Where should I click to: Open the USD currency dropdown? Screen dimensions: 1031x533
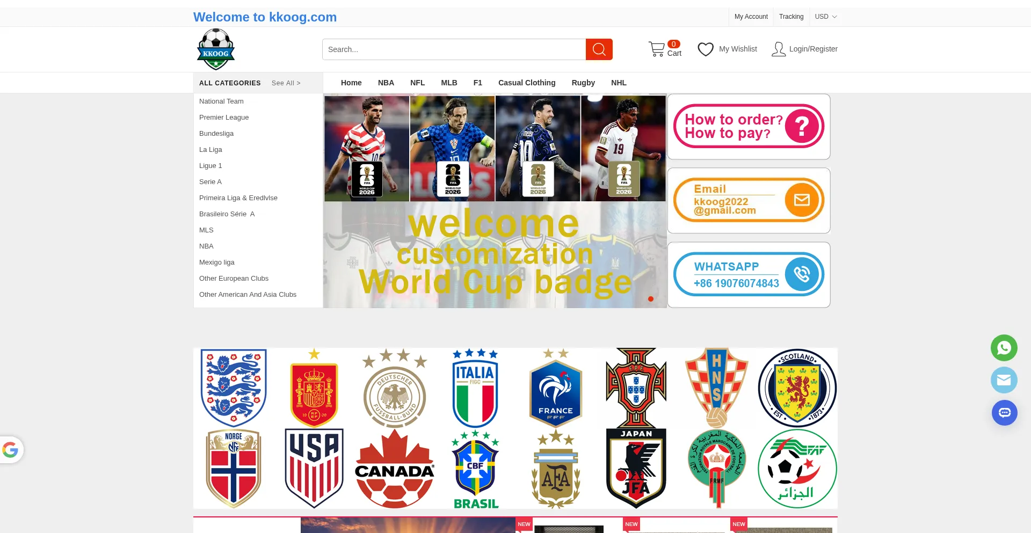(x=826, y=17)
